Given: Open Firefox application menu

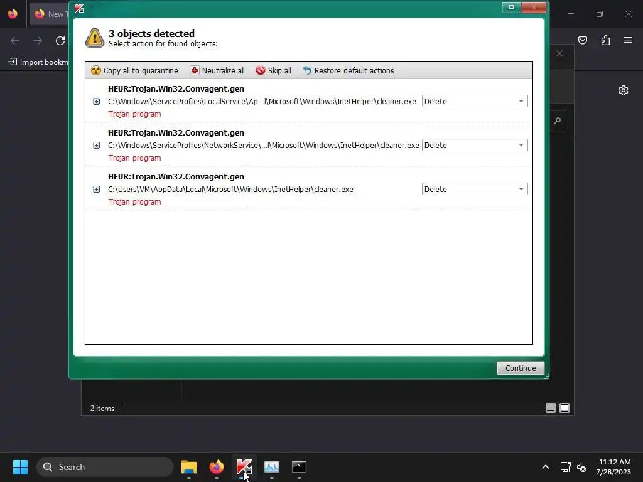Looking at the screenshot, I should [628, 40].
